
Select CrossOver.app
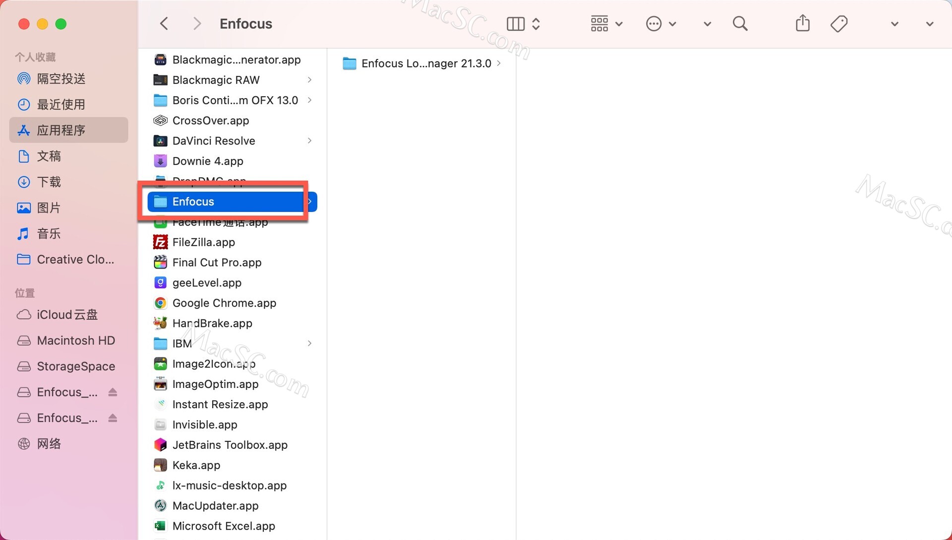point(232,120)
